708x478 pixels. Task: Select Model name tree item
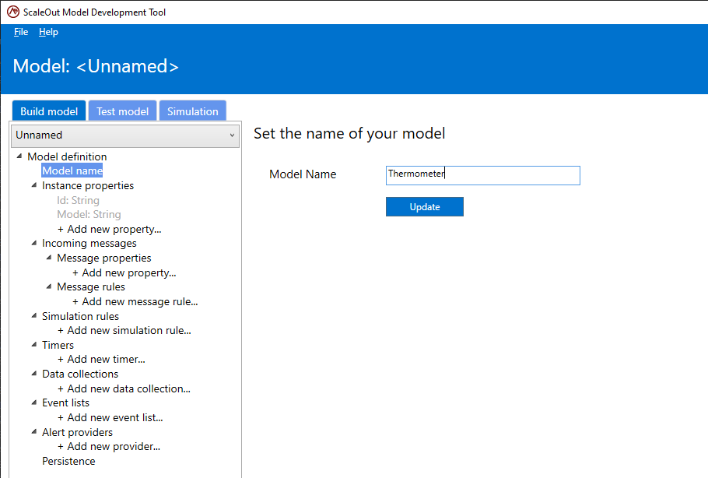pyautogui.click(x=72, y=170)
